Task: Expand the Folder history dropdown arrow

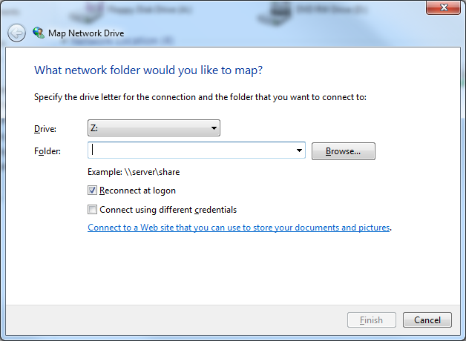Action: [299, 150]
